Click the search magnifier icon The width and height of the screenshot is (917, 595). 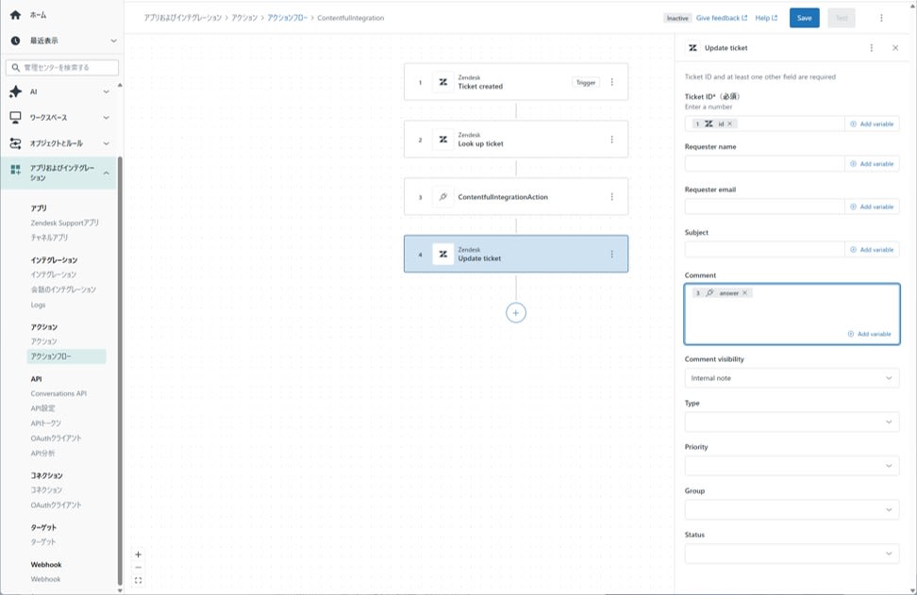click(16, 68)
